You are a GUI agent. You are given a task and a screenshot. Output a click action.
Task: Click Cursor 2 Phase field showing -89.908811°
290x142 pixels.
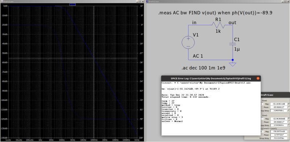click(279, 122)
